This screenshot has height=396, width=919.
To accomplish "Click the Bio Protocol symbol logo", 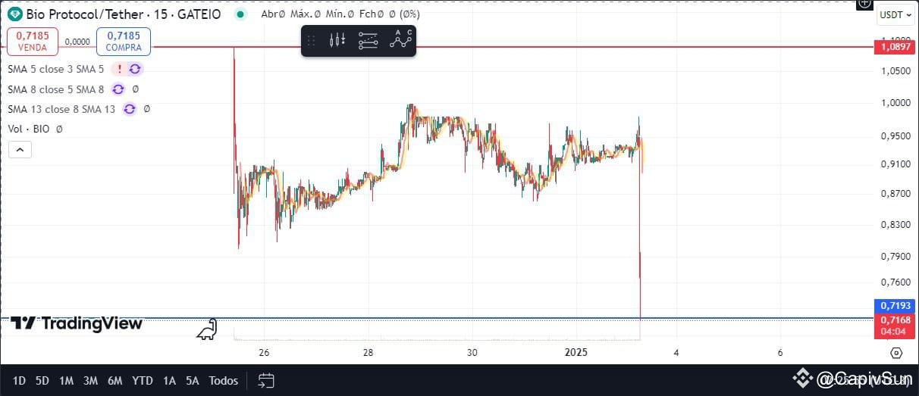I will pos(15,14).
